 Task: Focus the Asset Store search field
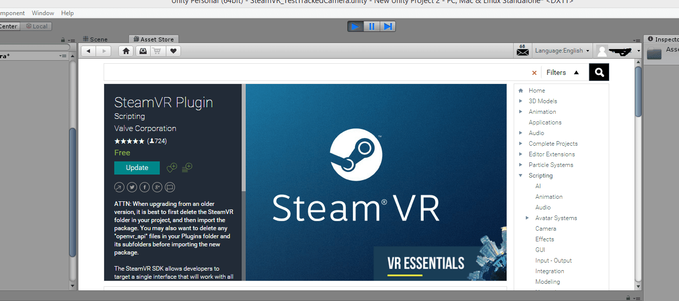316,72
